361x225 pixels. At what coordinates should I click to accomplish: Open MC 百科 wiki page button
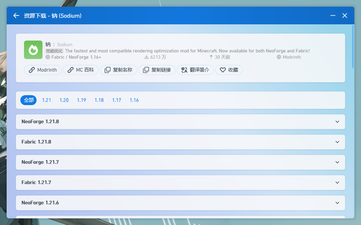81,70
